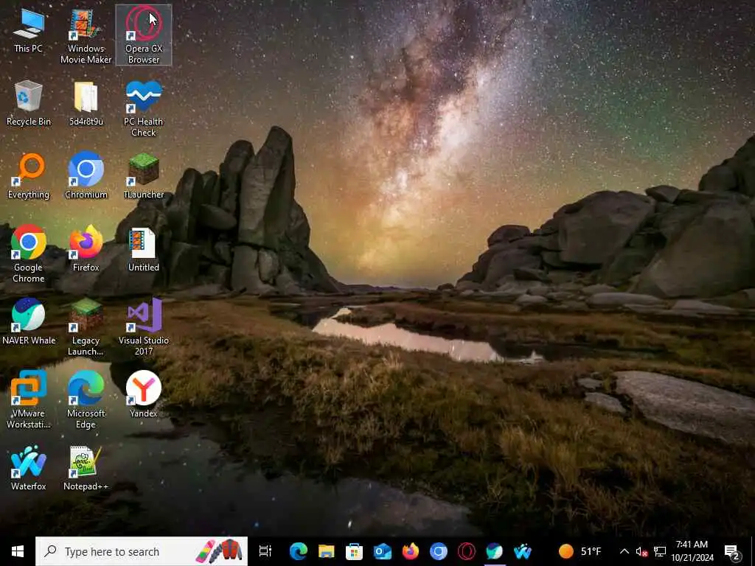Select the Opera GX Browser desktop shortcut

click(144, 35)
